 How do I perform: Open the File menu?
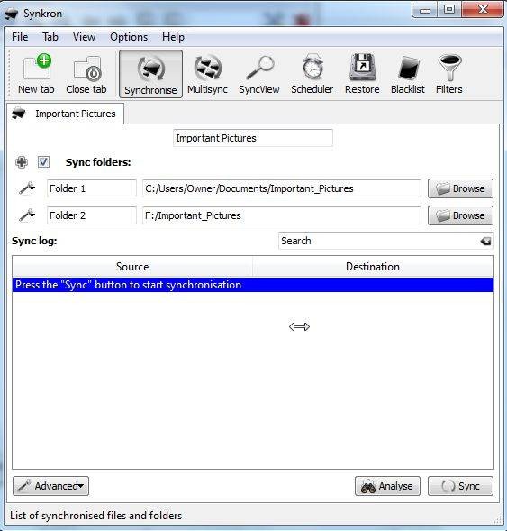pos(20,37)
